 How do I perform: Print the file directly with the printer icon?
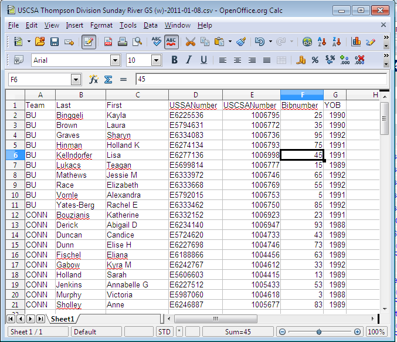pyautogui.click(x=123, y=42)
